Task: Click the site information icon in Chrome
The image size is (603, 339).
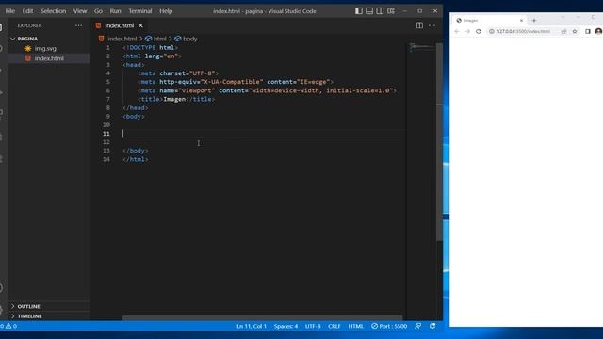Action: click(x=491, y=31)
